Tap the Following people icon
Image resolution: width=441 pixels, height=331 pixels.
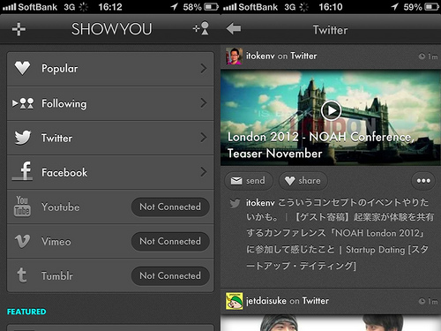[x=23, y=103]
